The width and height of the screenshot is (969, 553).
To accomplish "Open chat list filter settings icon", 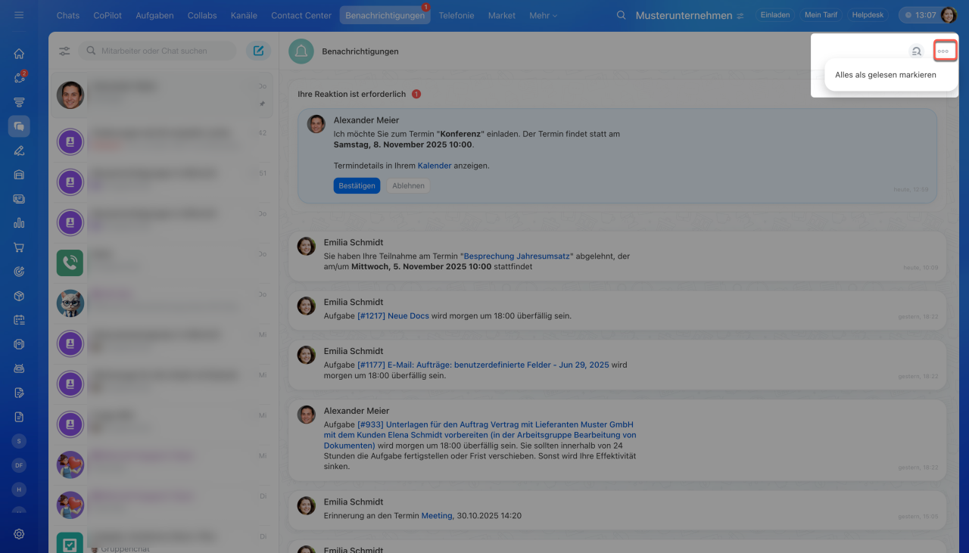I will click(64, 51).
